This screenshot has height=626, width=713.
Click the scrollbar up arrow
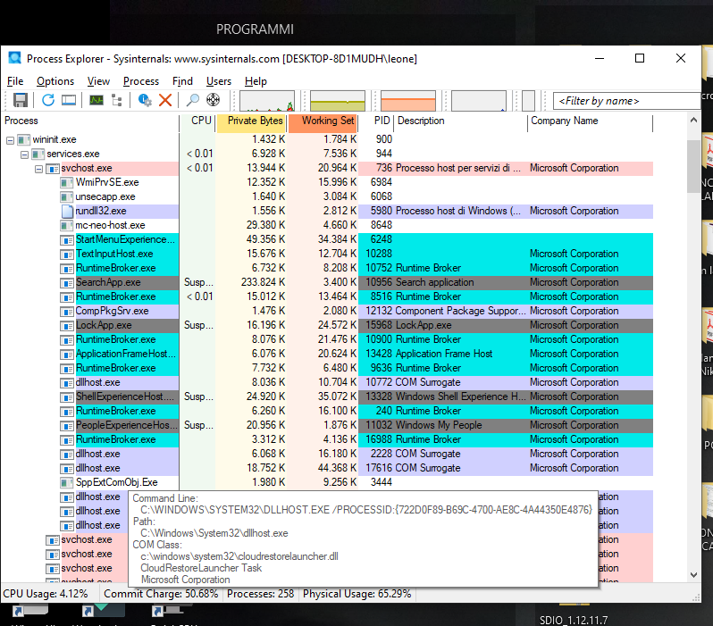[x=693, y=120]
